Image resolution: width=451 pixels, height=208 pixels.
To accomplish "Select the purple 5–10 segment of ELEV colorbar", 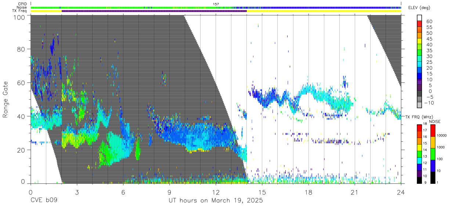I will pos(420,82).
